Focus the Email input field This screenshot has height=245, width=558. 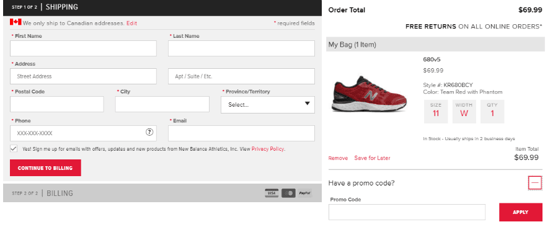(x=241, y=133)
